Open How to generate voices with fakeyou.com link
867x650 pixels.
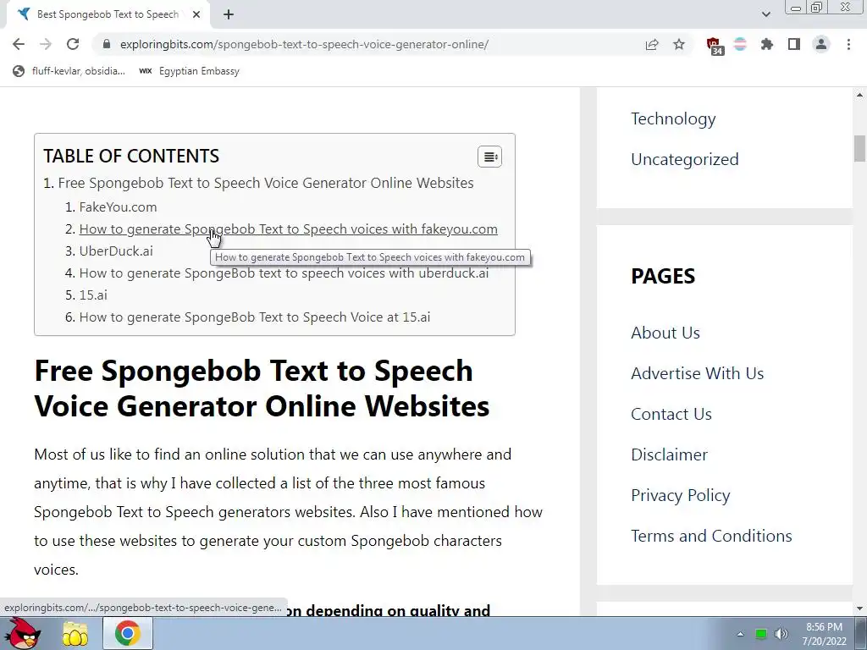point(288,229)
